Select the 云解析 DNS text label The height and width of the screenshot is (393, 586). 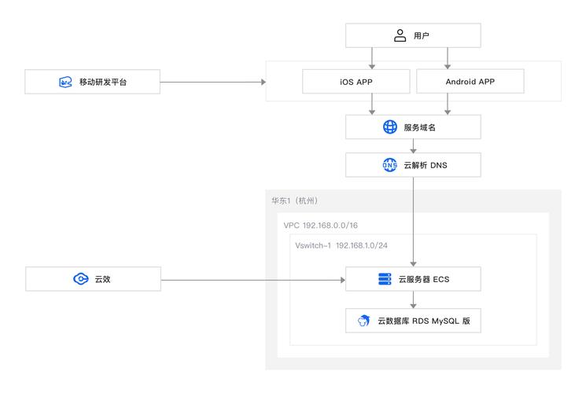(426, 165)
